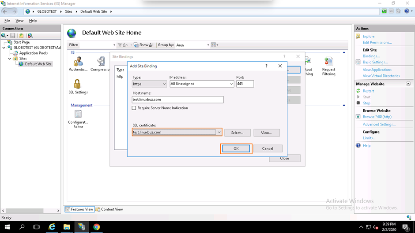Click in the Host name field
Screen dimensions: 415x233
click(177, 100)
